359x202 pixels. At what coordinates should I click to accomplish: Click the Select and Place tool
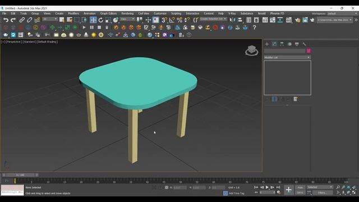[x=116, y=20]
